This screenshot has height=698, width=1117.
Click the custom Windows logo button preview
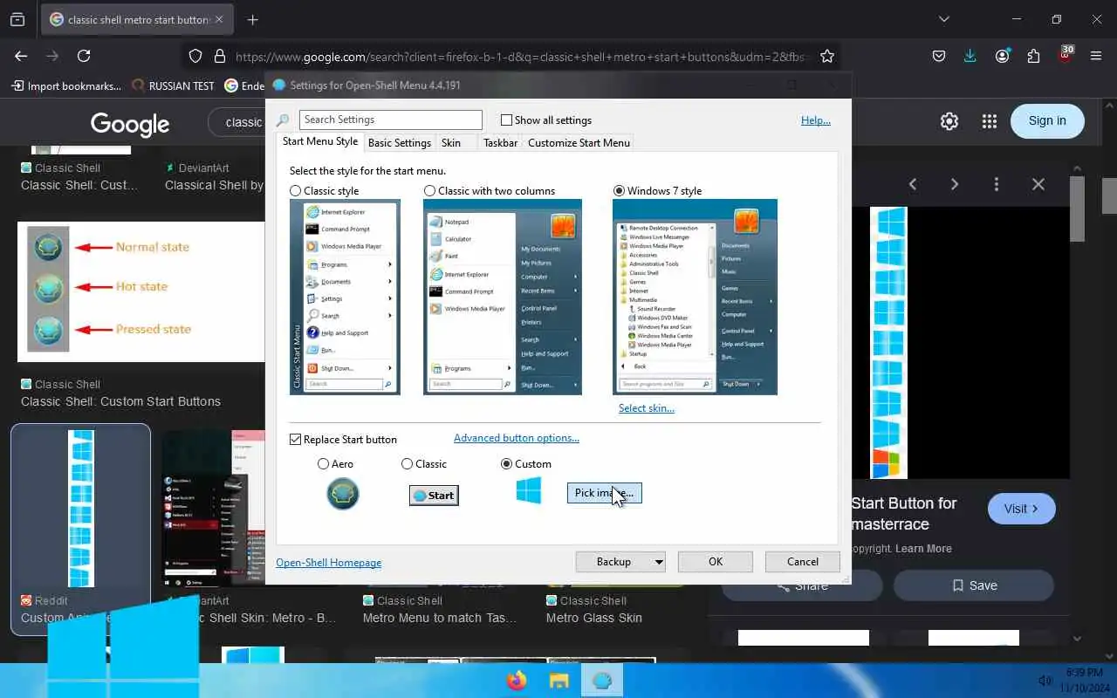529,490
